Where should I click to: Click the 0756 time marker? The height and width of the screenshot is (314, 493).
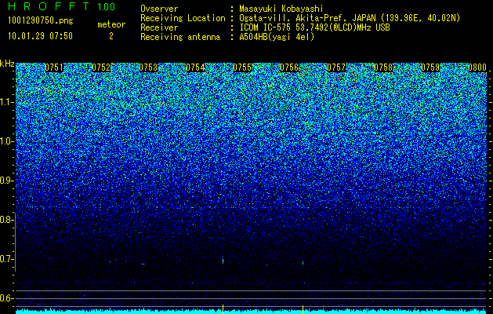click(x=289, y=68)
